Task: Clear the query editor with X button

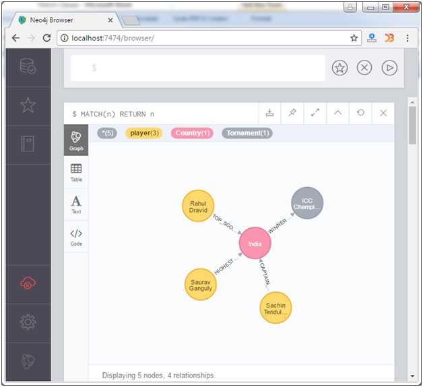Action: [x=364, y=68]
